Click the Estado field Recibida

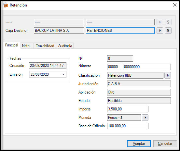tap(139, 101)
